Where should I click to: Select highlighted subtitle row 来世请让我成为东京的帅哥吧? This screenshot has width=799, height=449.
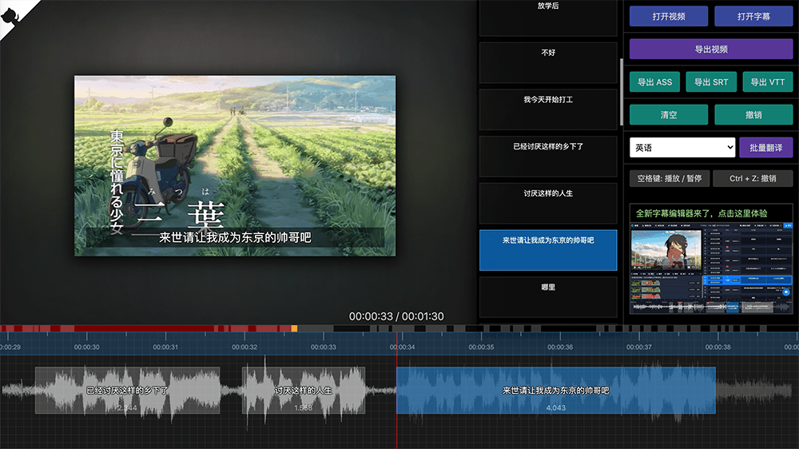pos(548,250)
